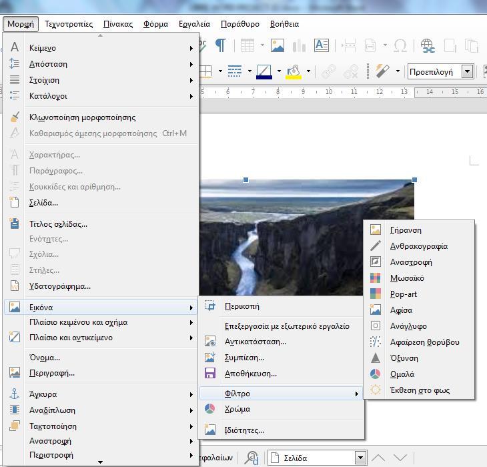Apply the Ομαλά smooth filter
The image size is (487, 467).
point(419,374)
